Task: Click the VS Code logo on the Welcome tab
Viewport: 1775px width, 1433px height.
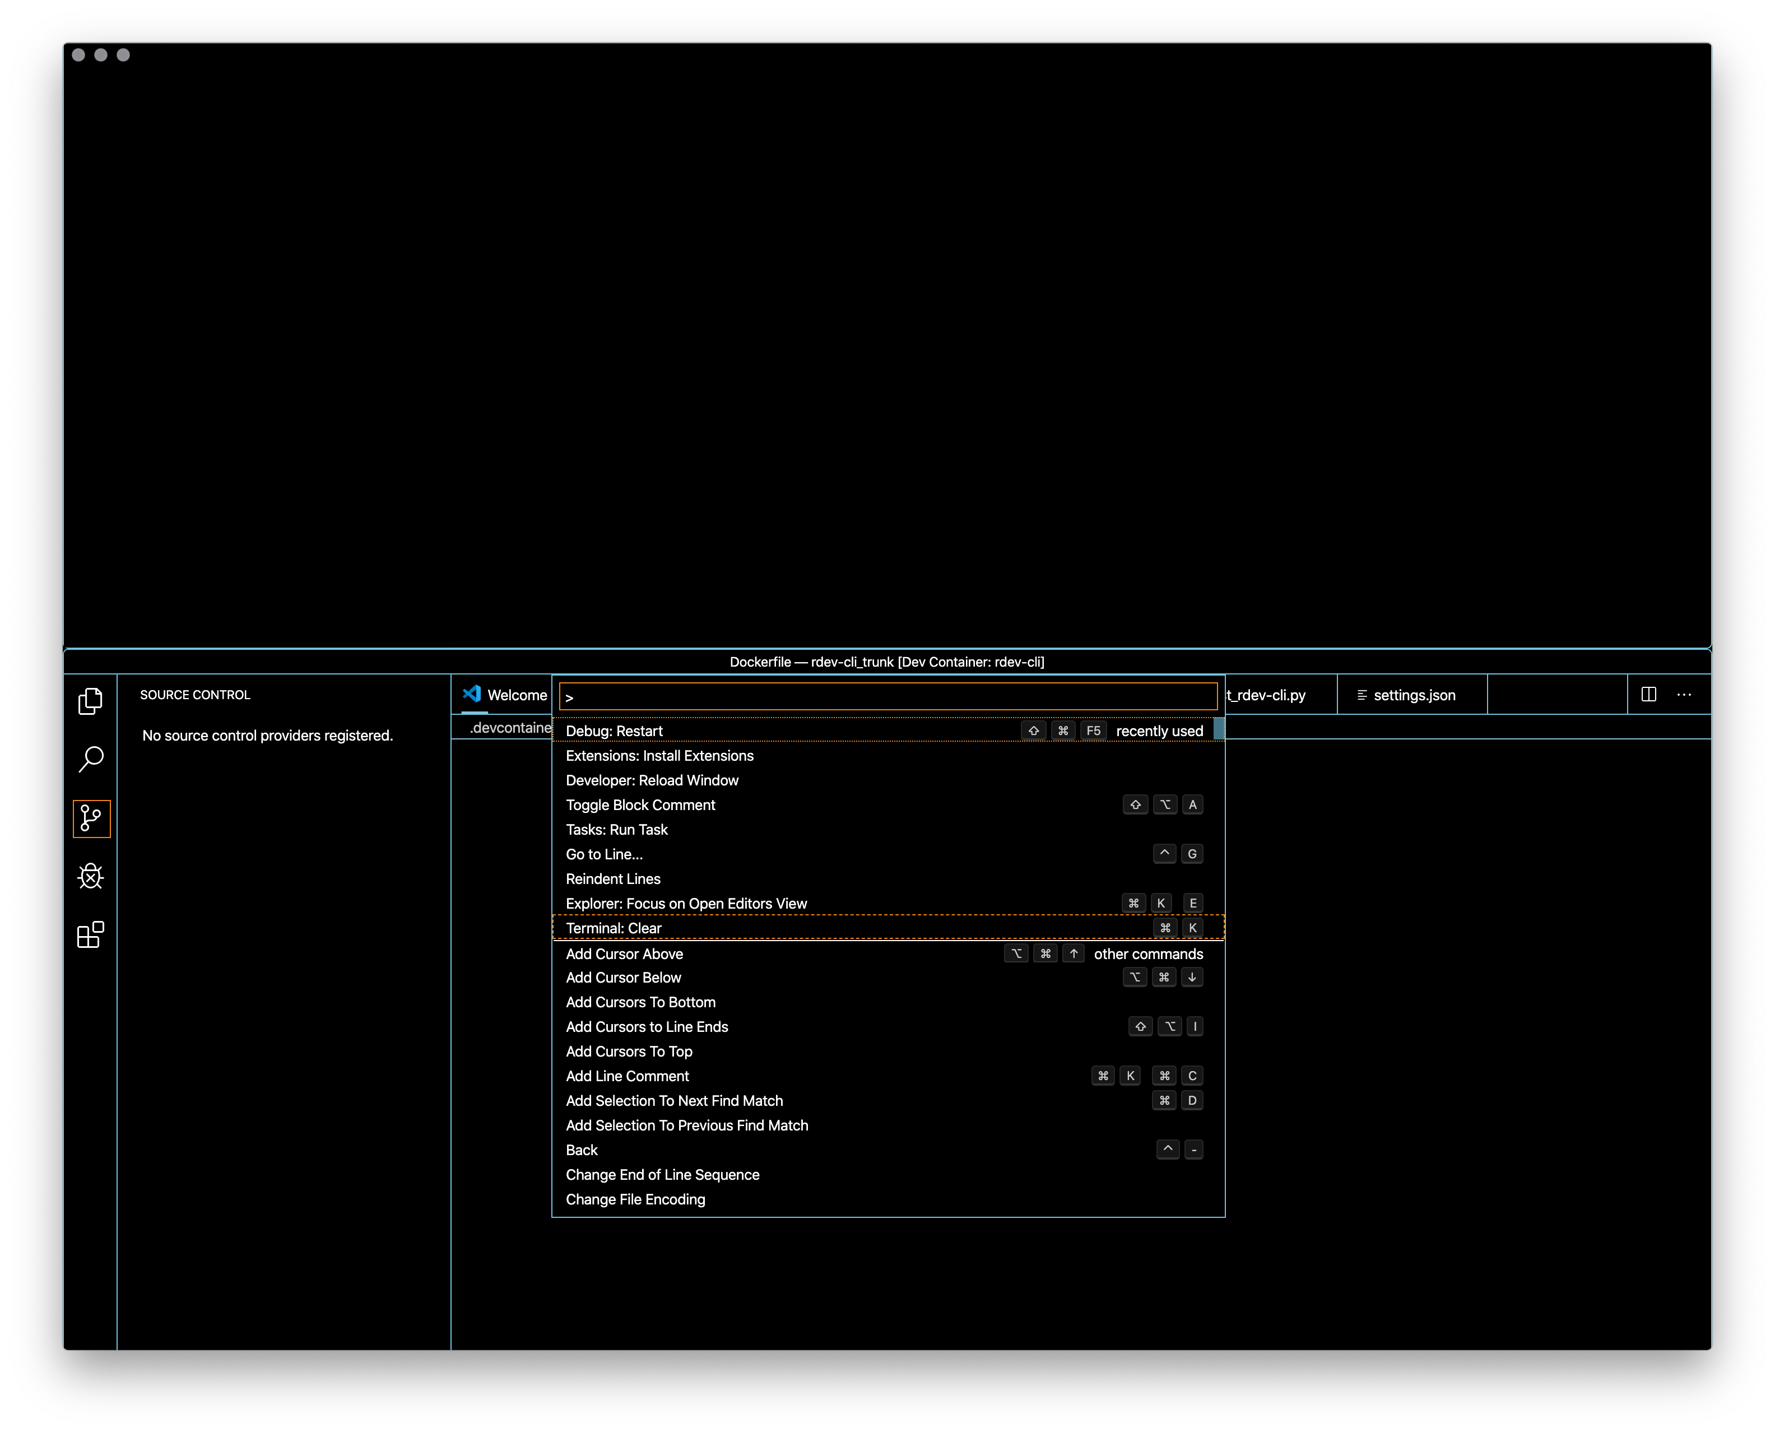Action: click(471, 694)
